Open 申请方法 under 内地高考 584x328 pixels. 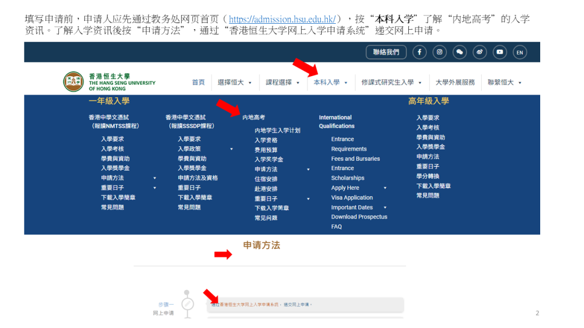pos(266,169)
